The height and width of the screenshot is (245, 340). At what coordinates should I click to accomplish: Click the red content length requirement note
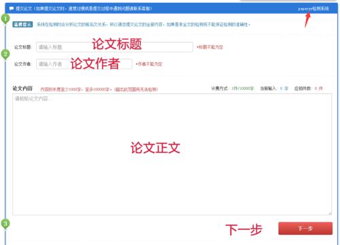(99, 89)
